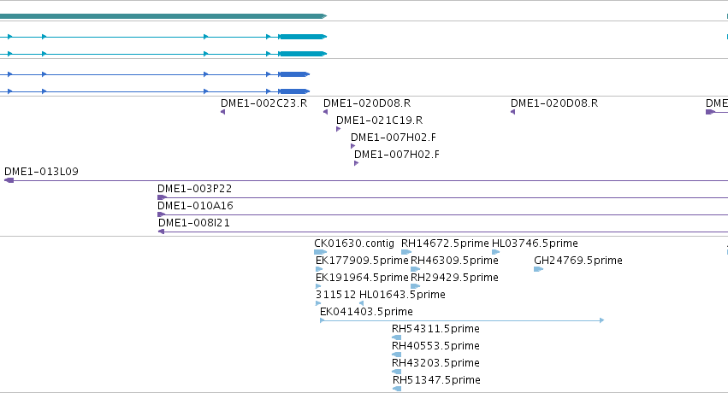This screenshot has height=393, width=728.
Task: Select the HL01643.5prime label
Action: click(402, 295)
